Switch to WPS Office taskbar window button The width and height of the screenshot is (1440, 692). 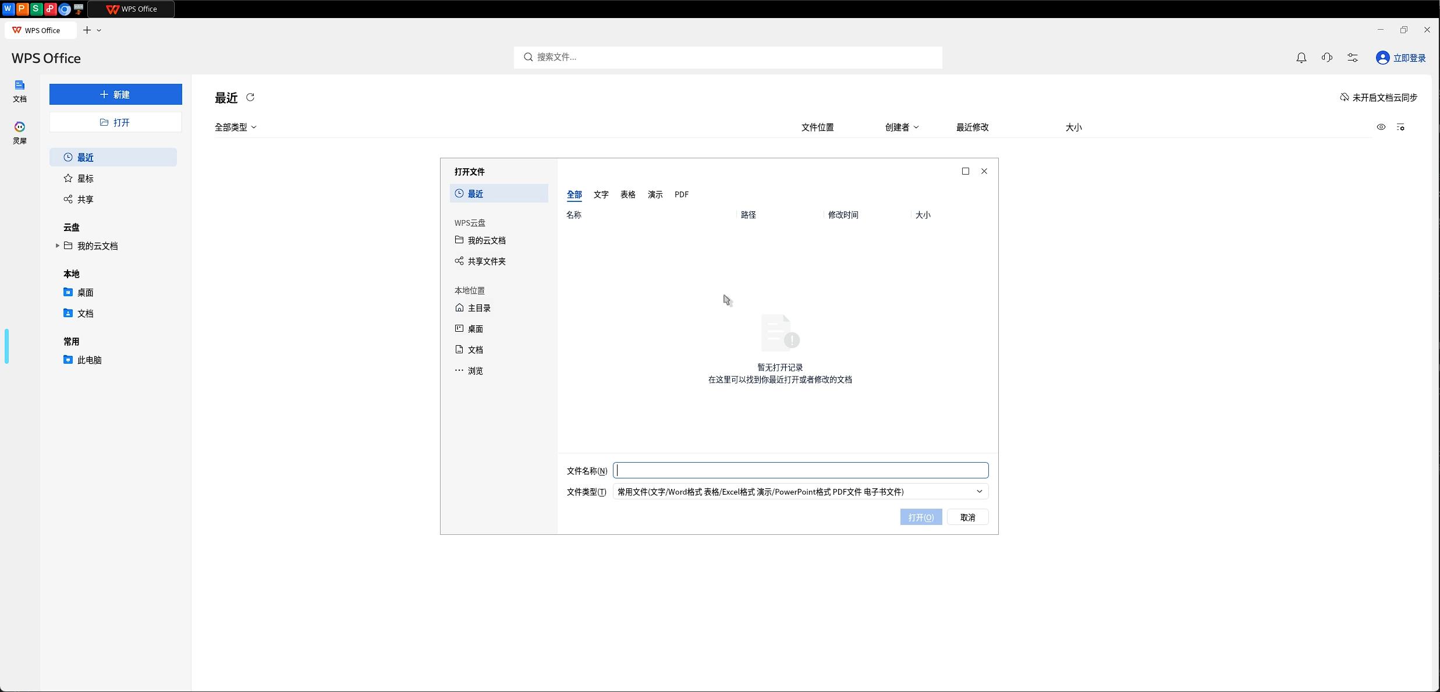coord(131,9)
